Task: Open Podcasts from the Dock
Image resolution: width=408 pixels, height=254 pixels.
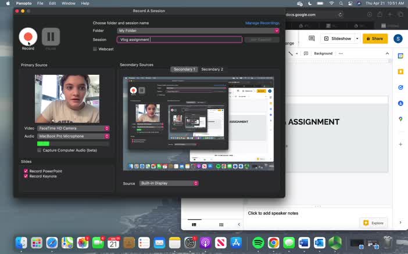Action: click(x=205, y=243)
